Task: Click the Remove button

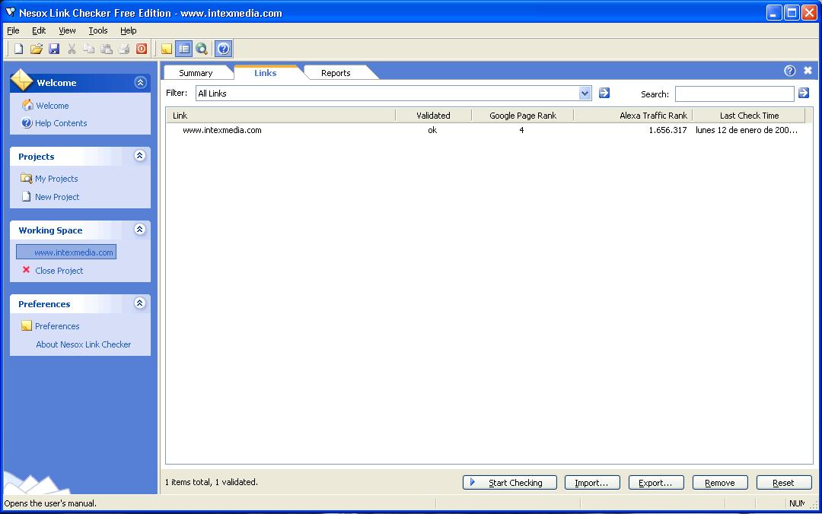Action: click(x=720, y=483)
